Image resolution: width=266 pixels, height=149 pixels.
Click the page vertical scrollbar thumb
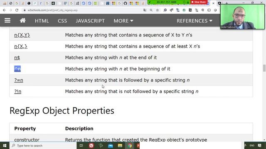[264, 68]
